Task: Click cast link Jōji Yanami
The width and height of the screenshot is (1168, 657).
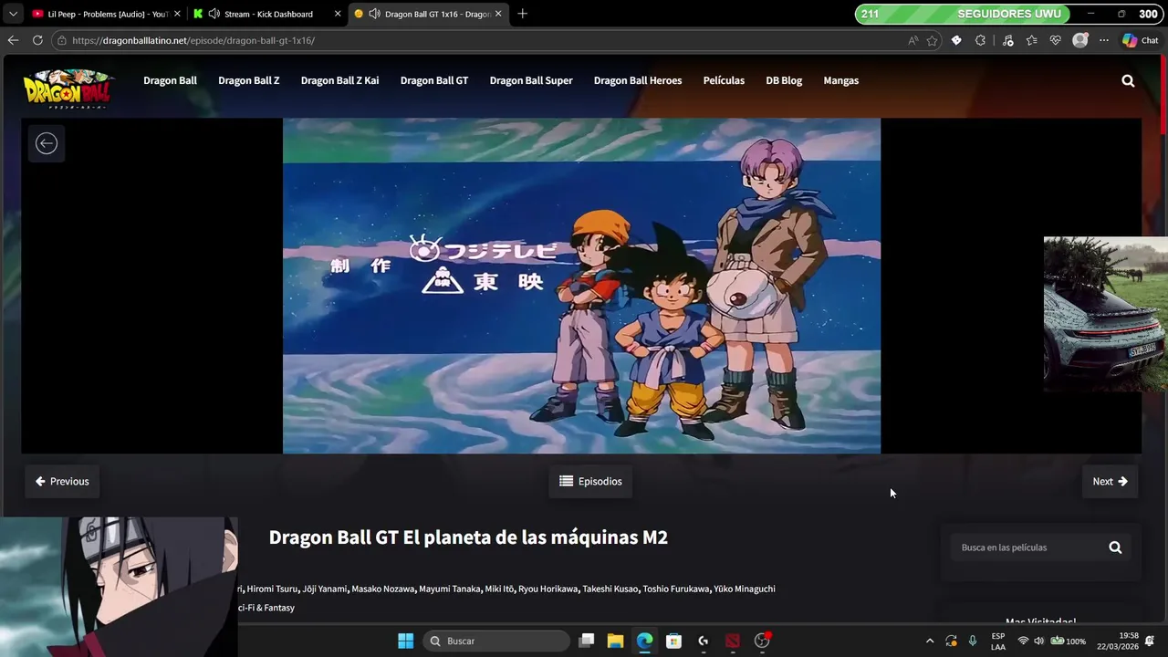Action: (x=325, y=589)
